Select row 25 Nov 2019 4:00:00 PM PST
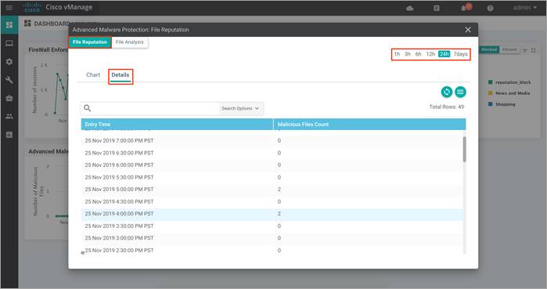This screenshot has width=547, height=289. point(272,214)
